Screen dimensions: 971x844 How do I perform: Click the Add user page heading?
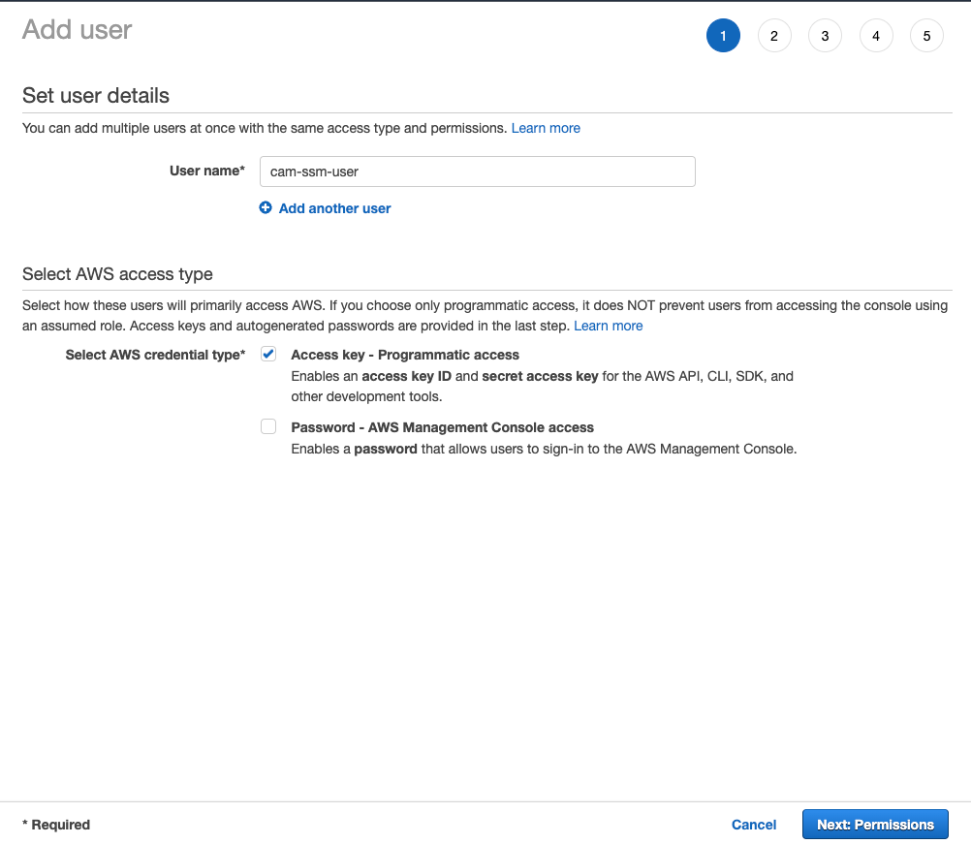coord(77,30)
